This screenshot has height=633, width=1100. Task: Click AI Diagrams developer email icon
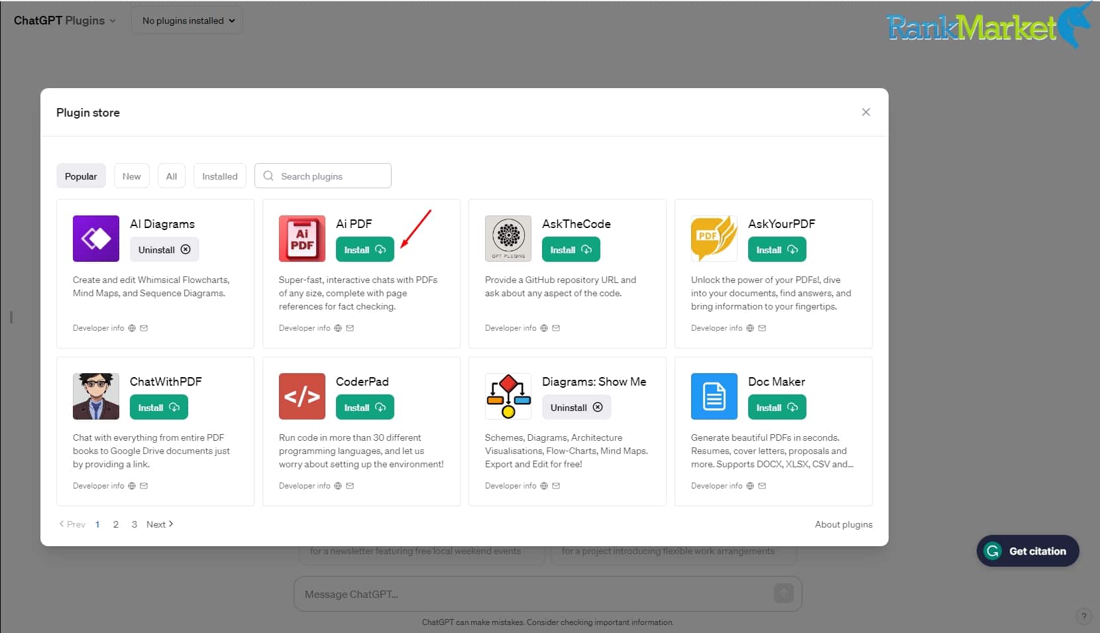point(144,328)
